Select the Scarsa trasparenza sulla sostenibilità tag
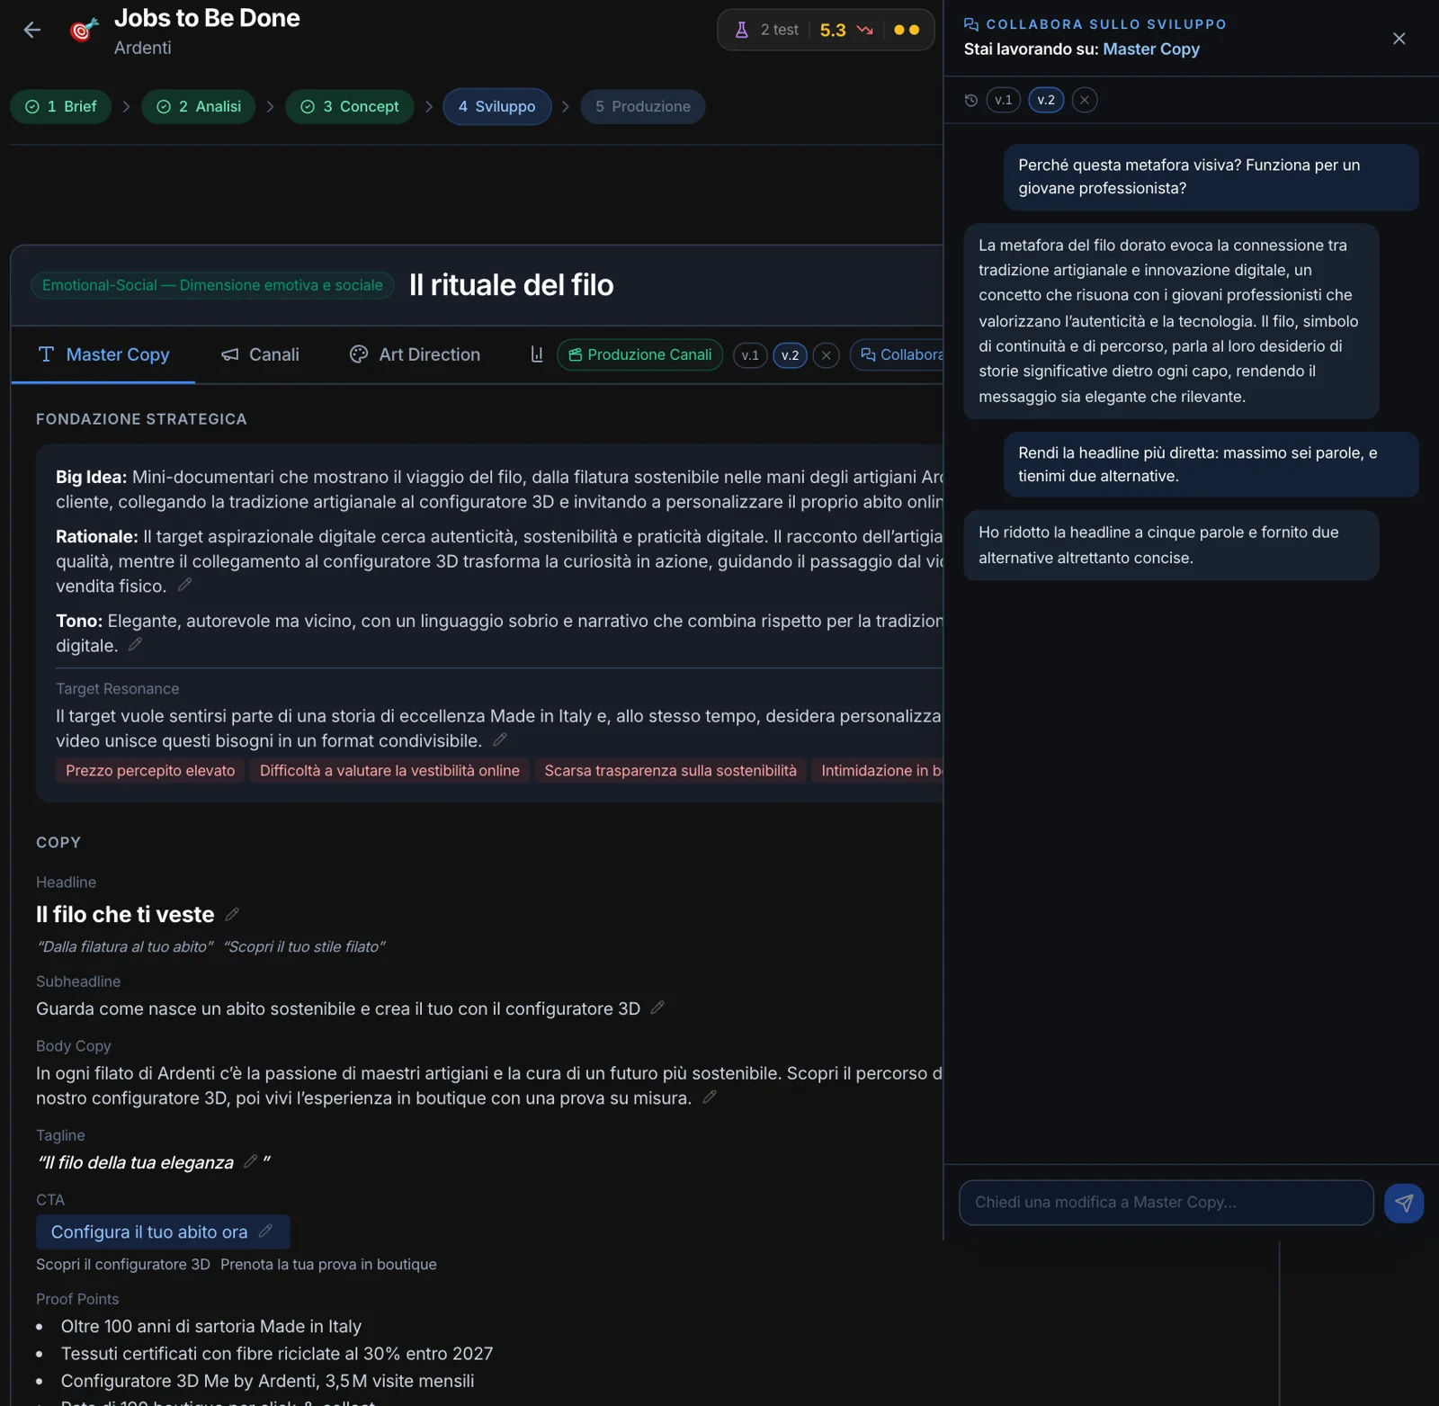This screenshot has height=1406, width=1439. tap(670, 771)
